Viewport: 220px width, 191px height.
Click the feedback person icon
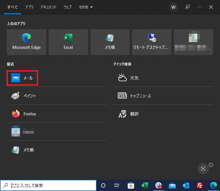[x=187, y=7]
